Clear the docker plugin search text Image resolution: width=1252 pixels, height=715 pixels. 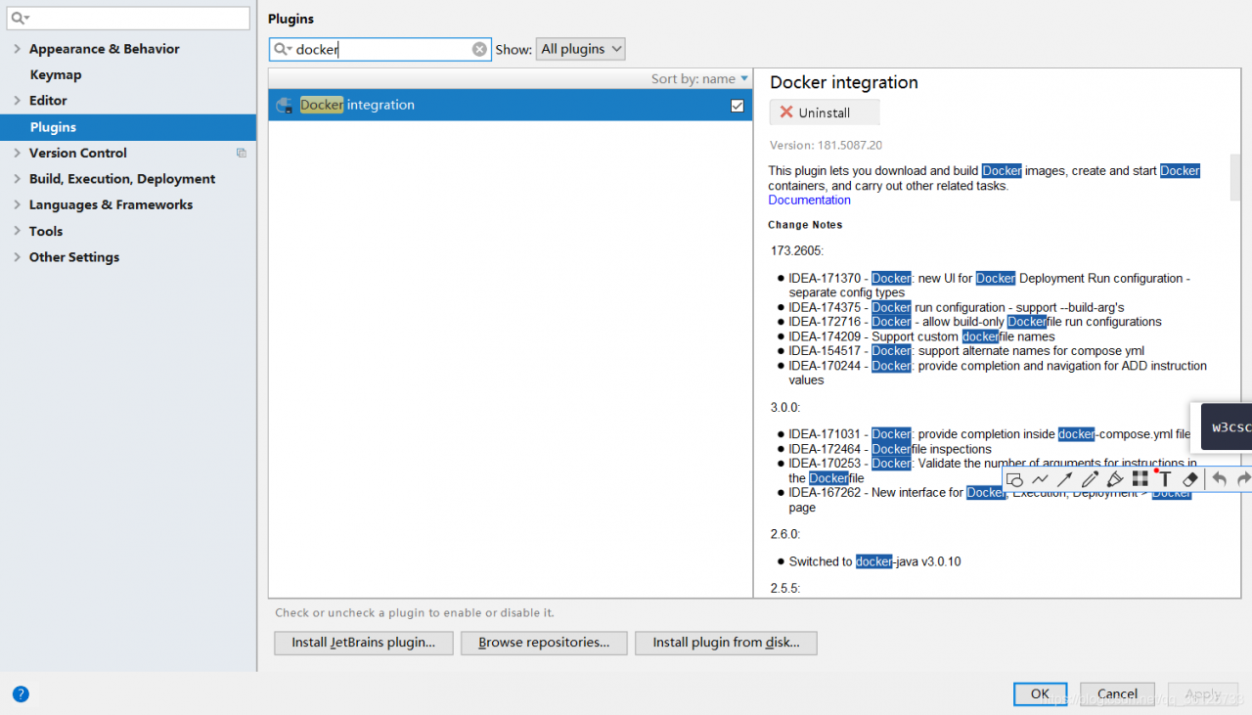(479, 49)
